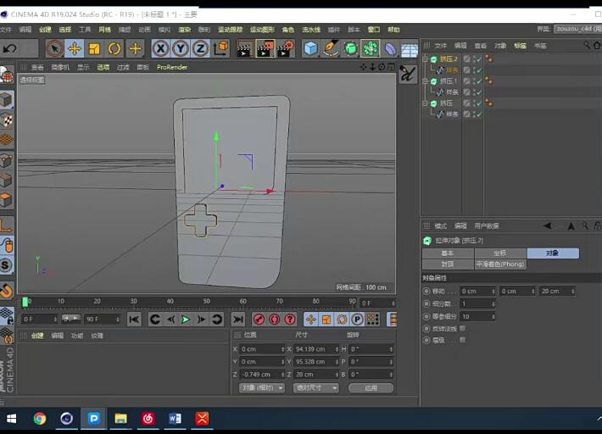Viewport: 602px width, 434px height.
Task: Click the 应用 apply button
Action: 371,388
